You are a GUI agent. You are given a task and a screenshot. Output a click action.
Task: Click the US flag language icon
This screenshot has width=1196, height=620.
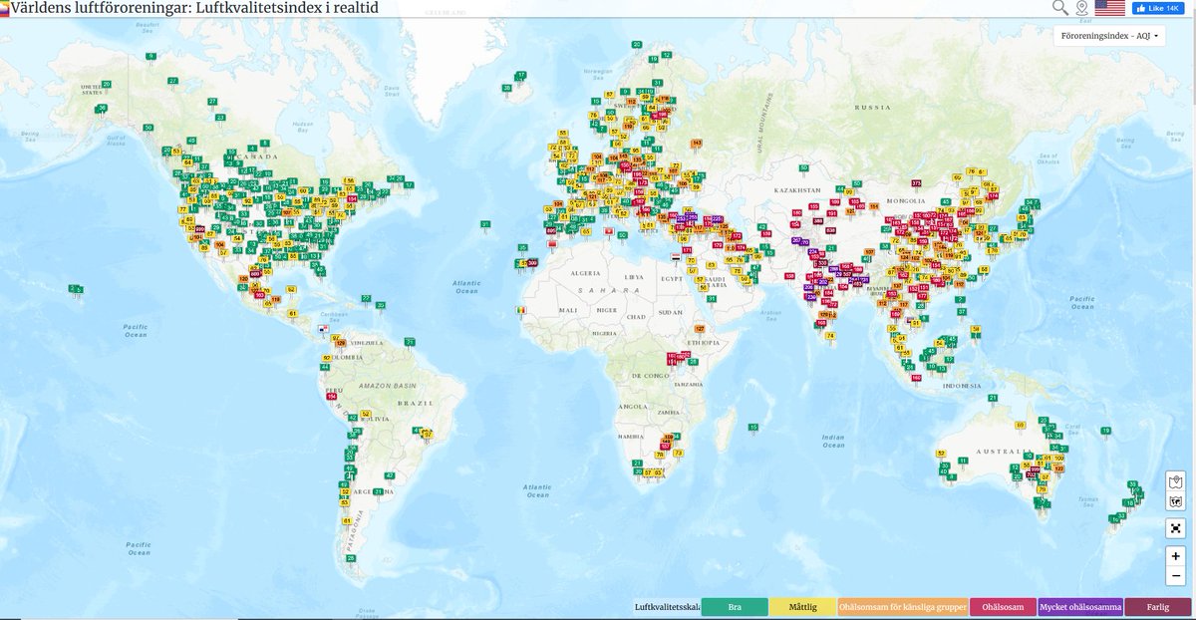click(x=1109, y=8)
